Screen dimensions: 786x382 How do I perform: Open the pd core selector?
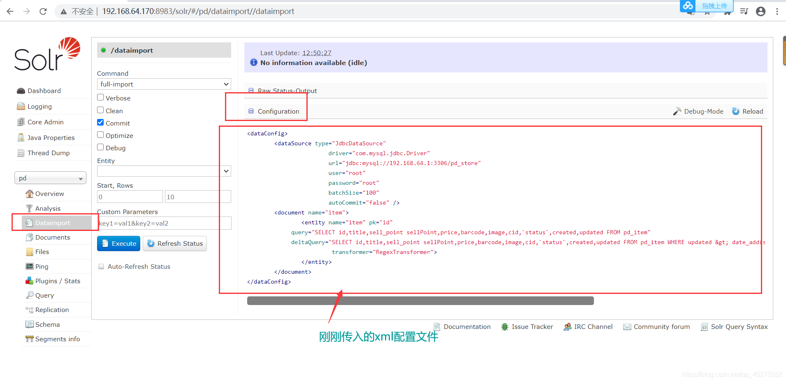(x=50, y=178)
